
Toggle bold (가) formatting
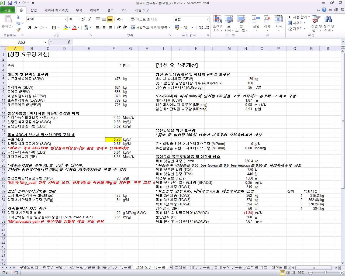[30, 27]
